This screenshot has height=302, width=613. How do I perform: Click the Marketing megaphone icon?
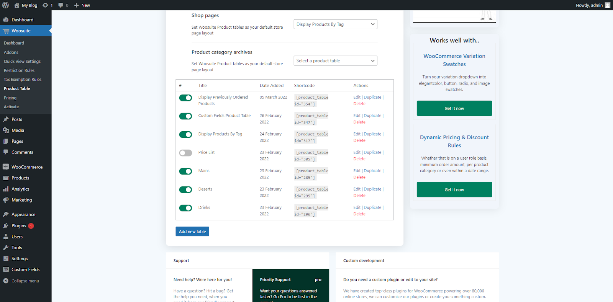coord(6,200)
